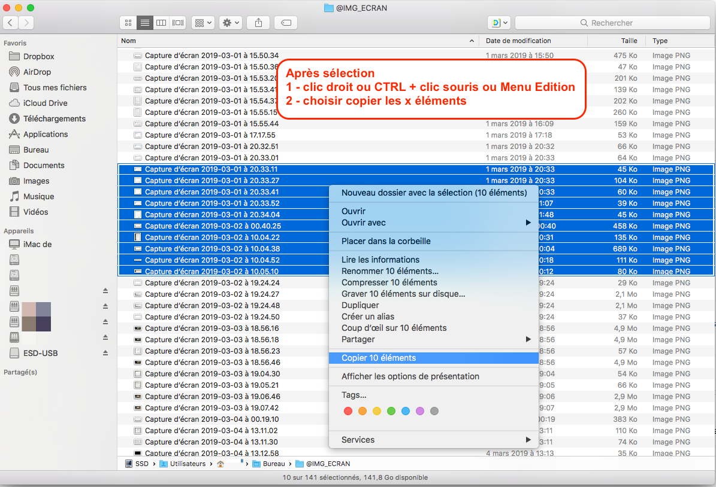Choose Copier 10 éléments from context menu
Viewport: 716px width, 487px height.
(379, 358)
